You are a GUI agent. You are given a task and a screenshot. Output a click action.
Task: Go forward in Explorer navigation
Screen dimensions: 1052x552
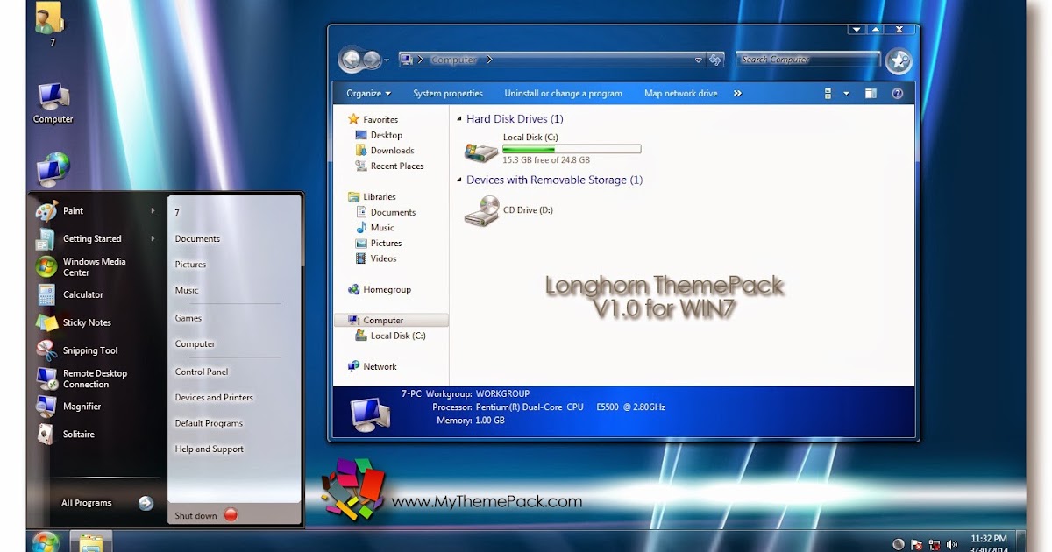[x=372, y=60]
